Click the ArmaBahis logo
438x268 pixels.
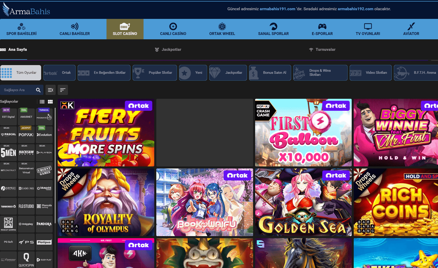(x=26, y=10)
